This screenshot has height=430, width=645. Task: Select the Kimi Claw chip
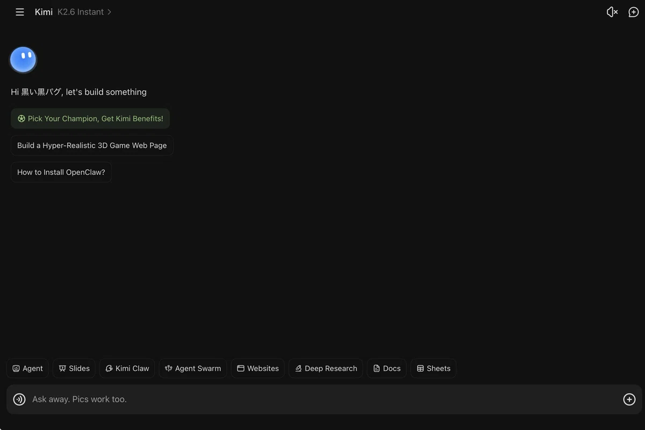click(x=127, y=369)
